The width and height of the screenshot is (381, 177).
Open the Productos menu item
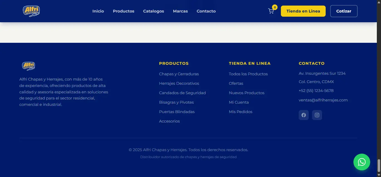click(123, 11)
